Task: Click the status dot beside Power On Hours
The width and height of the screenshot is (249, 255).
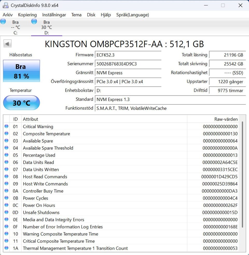Action: coord(6,205)
